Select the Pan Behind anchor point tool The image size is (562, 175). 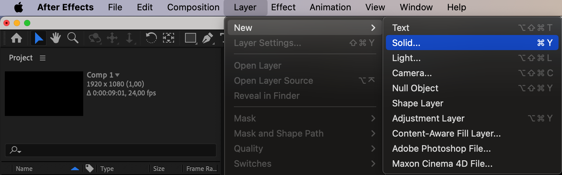[168, 38]
